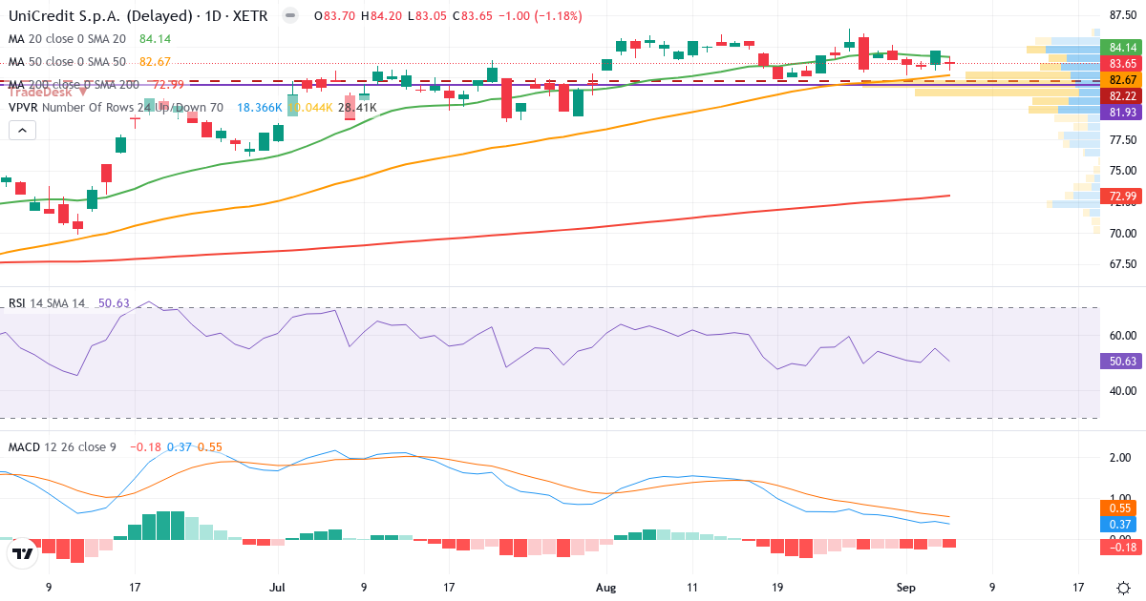Click the 82.67 price axis label
Screen dimensions: 1146x601
point(1121,80)
